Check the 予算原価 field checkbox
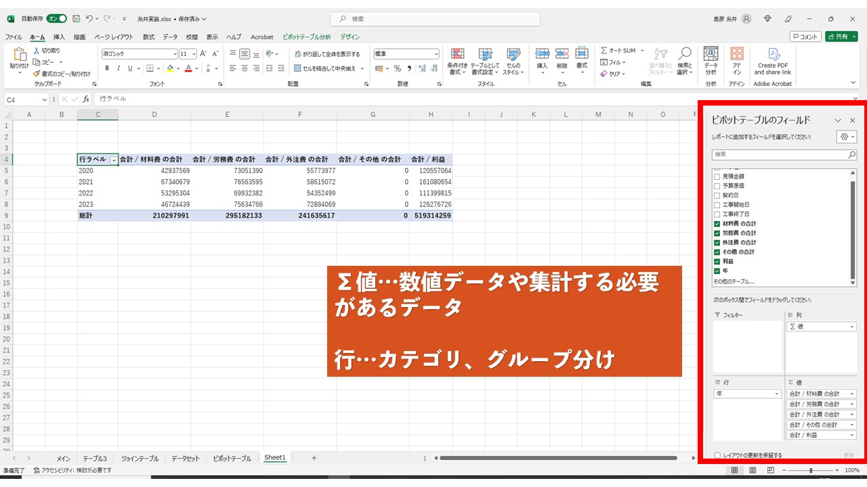The height and width of the screenshot is (487, 867). (717, 186)
